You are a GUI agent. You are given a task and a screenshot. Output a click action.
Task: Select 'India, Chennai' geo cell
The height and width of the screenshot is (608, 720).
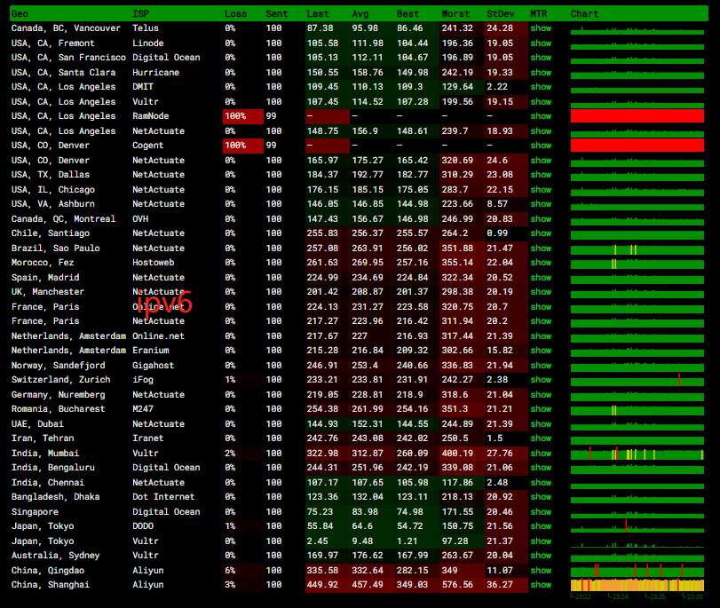coord(47,483)
